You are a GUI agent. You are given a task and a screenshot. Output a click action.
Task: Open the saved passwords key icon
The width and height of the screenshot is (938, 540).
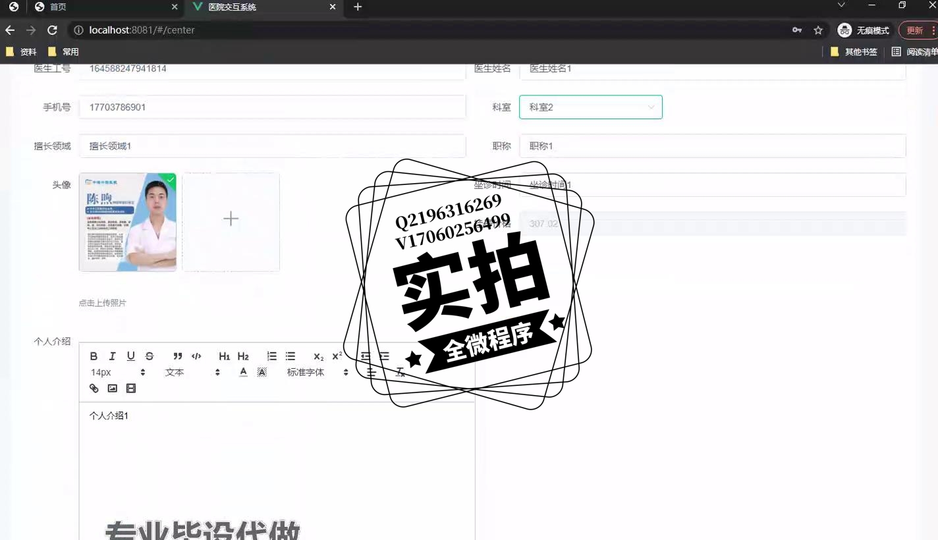tap(797, 30)
